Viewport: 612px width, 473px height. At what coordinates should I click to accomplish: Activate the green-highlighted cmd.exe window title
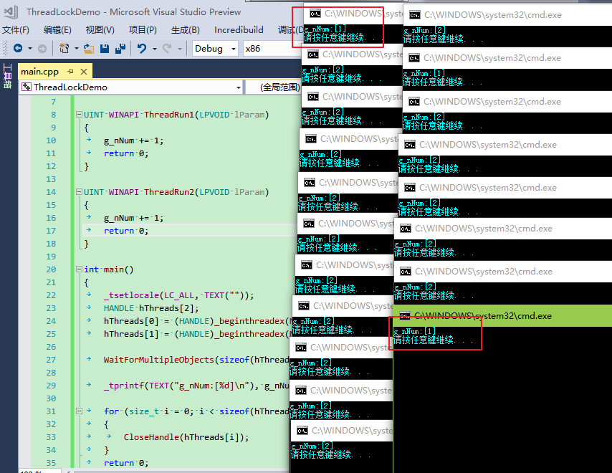tap(502, 315)
